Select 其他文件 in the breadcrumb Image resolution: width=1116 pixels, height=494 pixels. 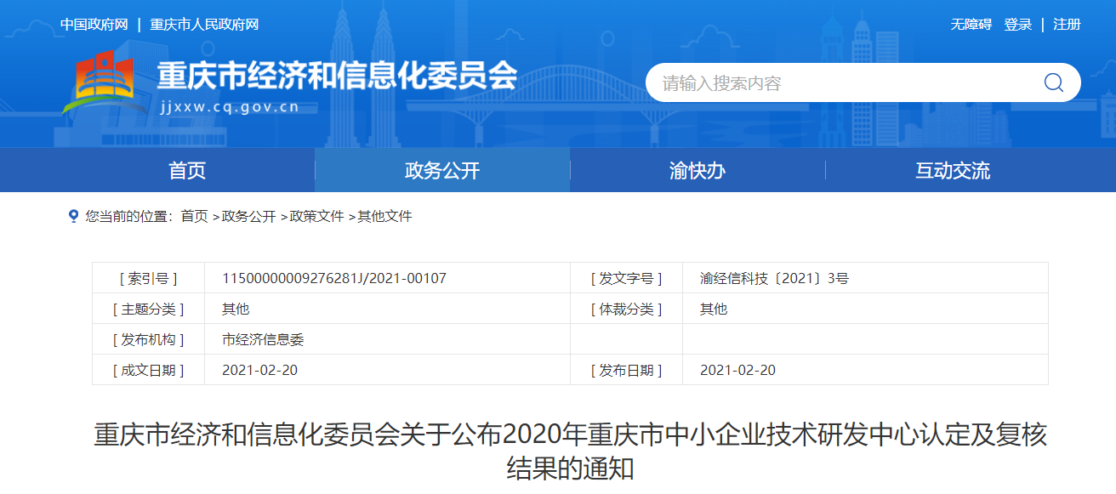(x=384, y=217)
